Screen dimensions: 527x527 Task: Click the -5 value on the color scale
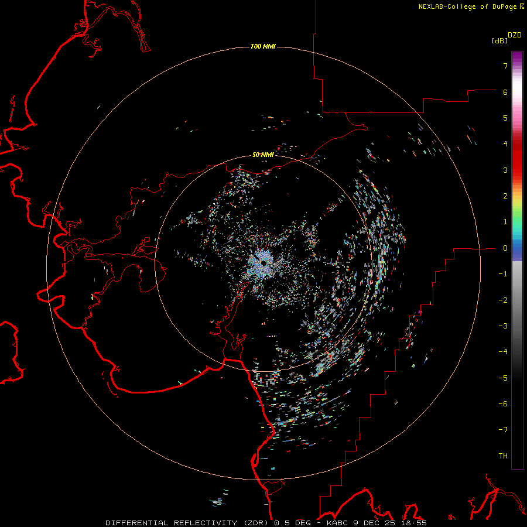click(503, 378)
